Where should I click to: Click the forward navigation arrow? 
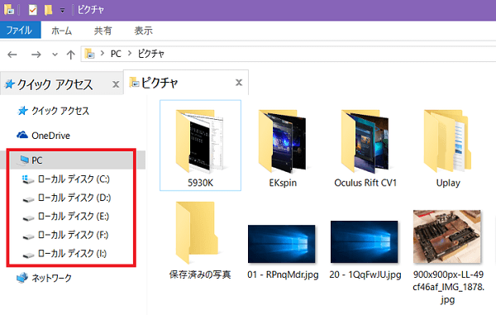click(x=36, y=55)
